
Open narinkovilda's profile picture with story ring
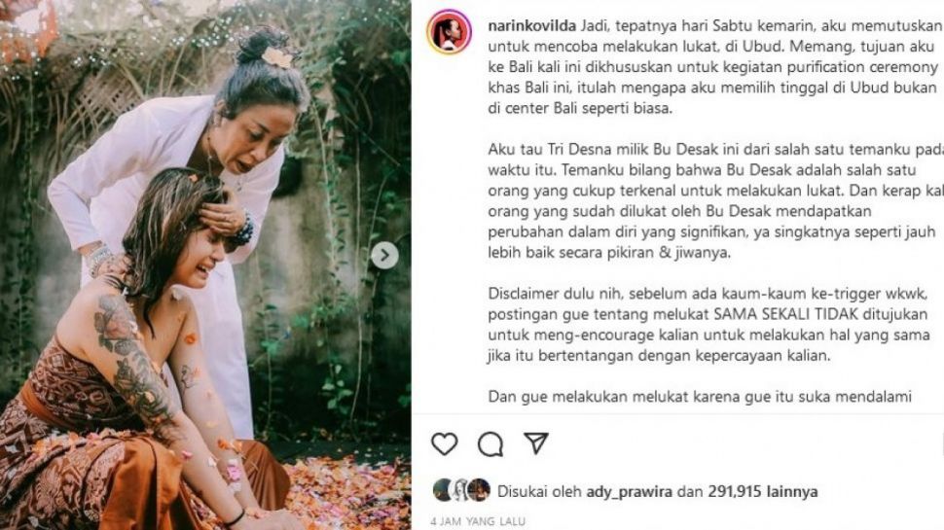[449, 32]
